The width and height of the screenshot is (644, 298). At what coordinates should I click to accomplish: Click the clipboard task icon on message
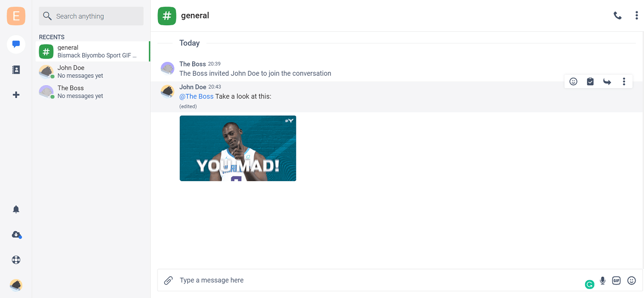[x=590, y=82]
